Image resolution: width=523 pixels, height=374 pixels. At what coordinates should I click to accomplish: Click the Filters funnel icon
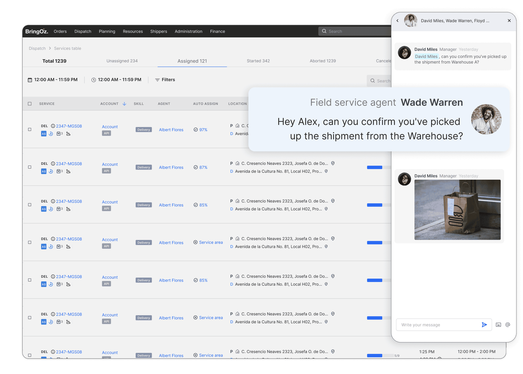(157, 80)
